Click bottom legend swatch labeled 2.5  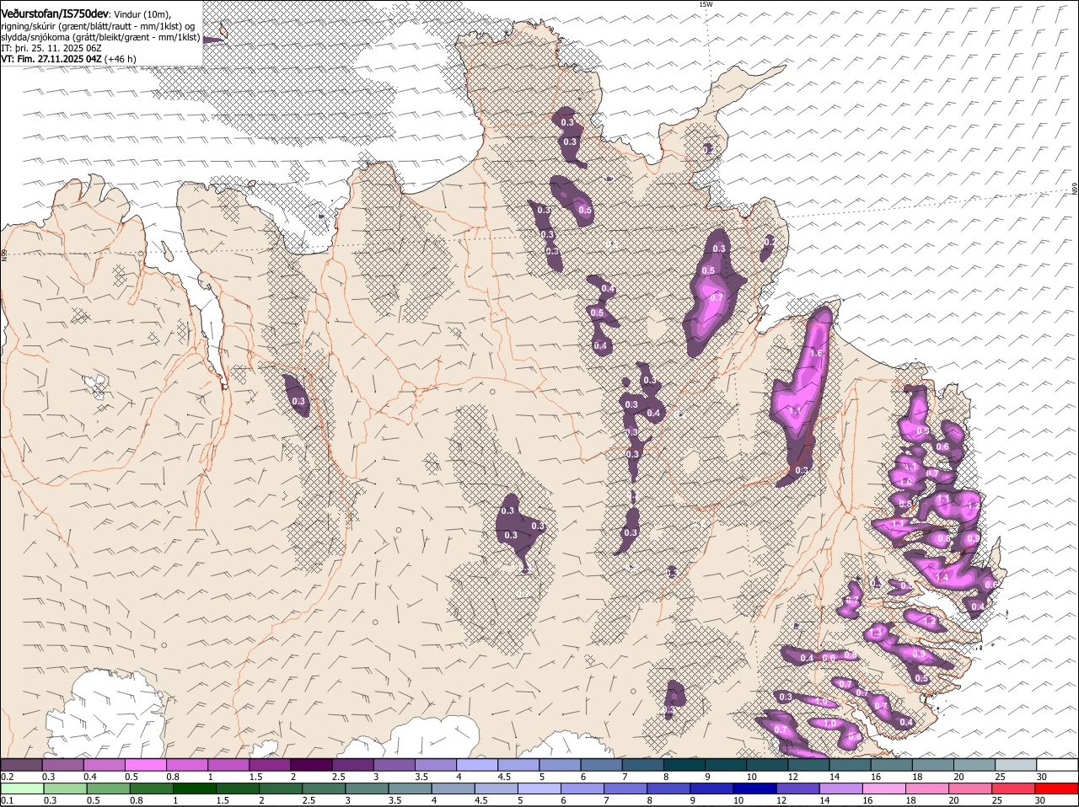click(x=324, y=788)
